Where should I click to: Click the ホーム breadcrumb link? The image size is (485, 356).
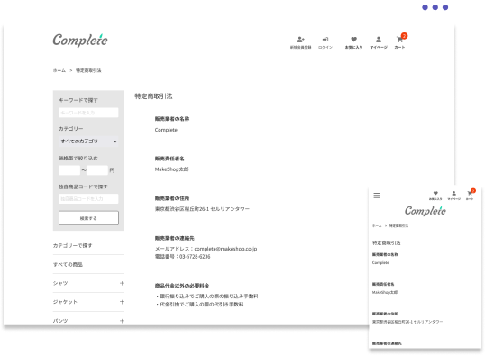(59, 70)
